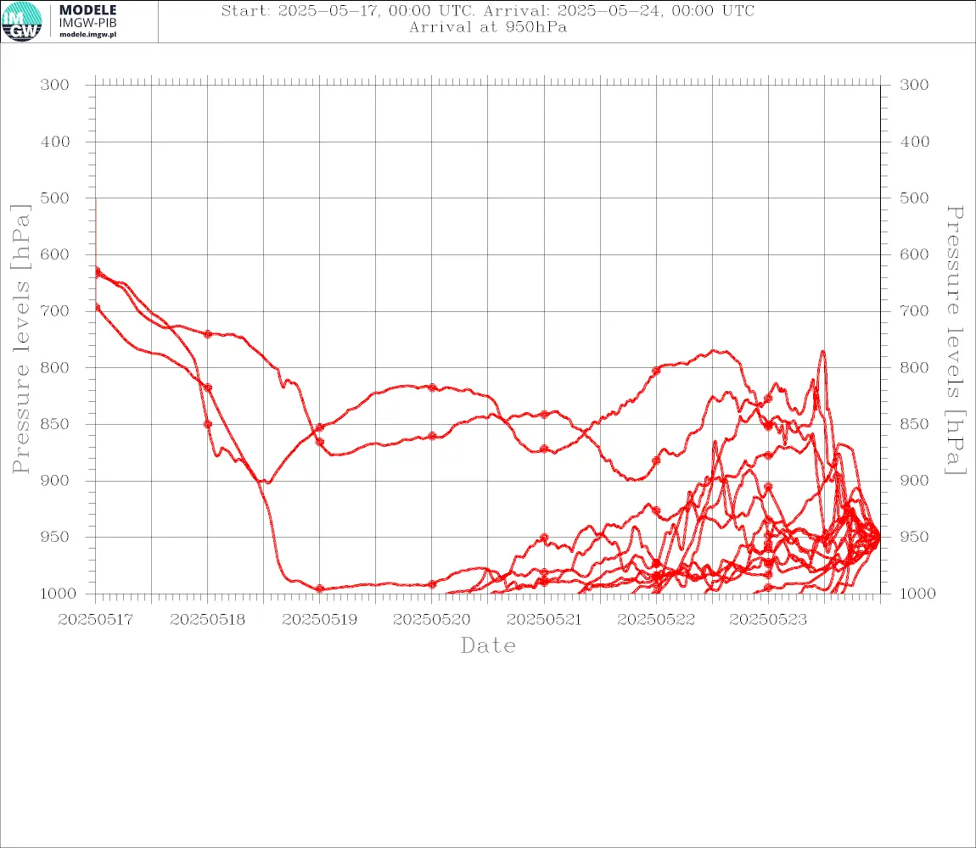Click the IMGW round logo icon
This screenshot has width=976, height=848.
[22, 22]
